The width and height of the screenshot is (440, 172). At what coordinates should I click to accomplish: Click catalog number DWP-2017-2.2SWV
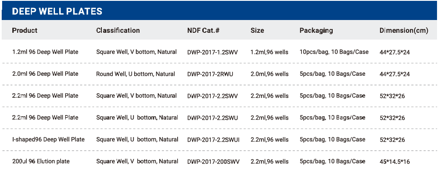point(213,96)
